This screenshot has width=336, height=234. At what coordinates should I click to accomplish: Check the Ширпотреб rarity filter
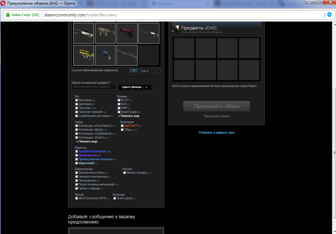(x=76, y=163)
